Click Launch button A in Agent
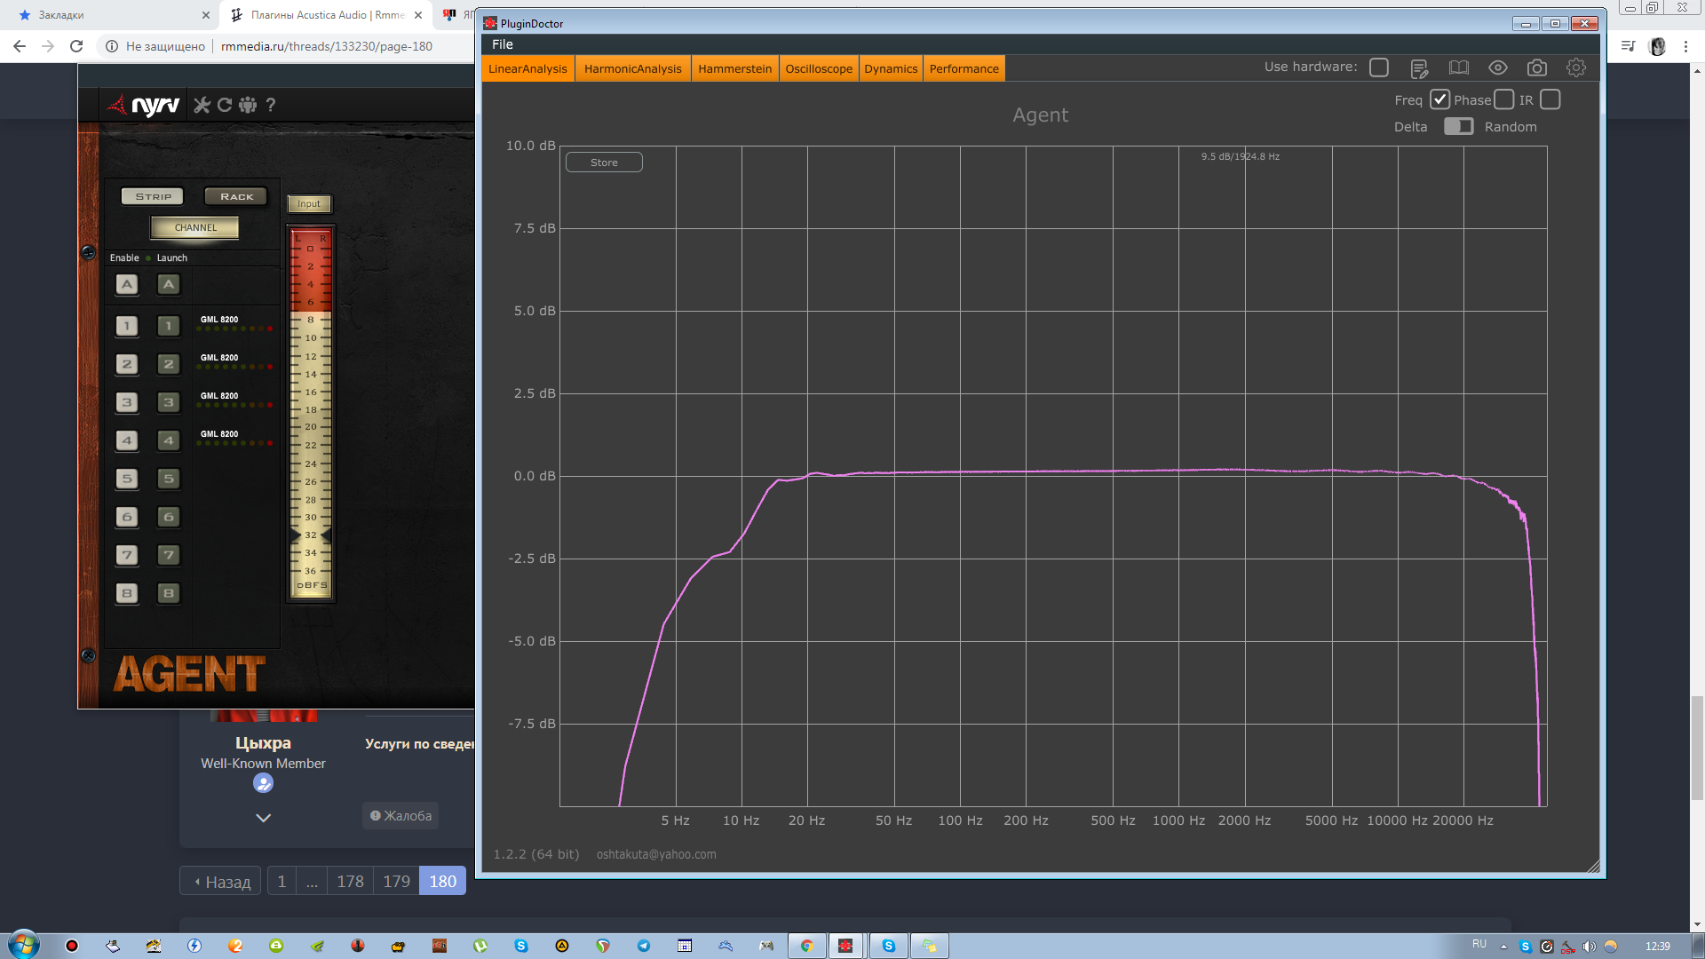1705x959 pixels. 169,284
